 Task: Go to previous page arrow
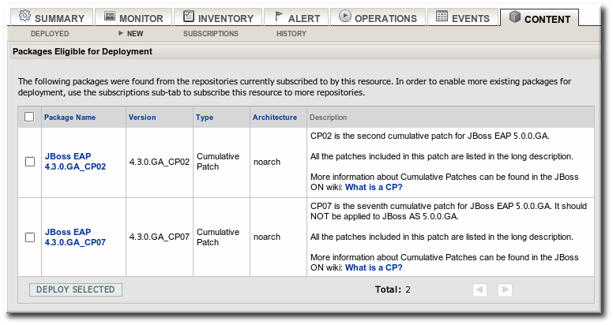tap(479, 290)
